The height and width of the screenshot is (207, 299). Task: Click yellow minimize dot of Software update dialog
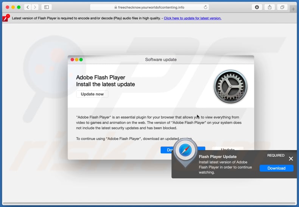[x=77, y=60]
